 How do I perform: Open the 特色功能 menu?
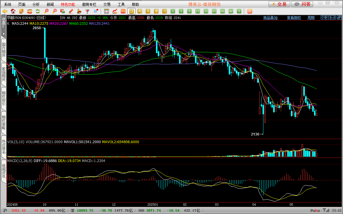point(68,4)
